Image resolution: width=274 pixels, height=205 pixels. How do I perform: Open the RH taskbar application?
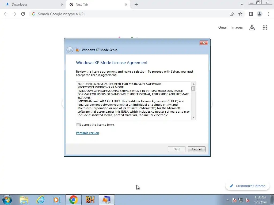point(90,200)
